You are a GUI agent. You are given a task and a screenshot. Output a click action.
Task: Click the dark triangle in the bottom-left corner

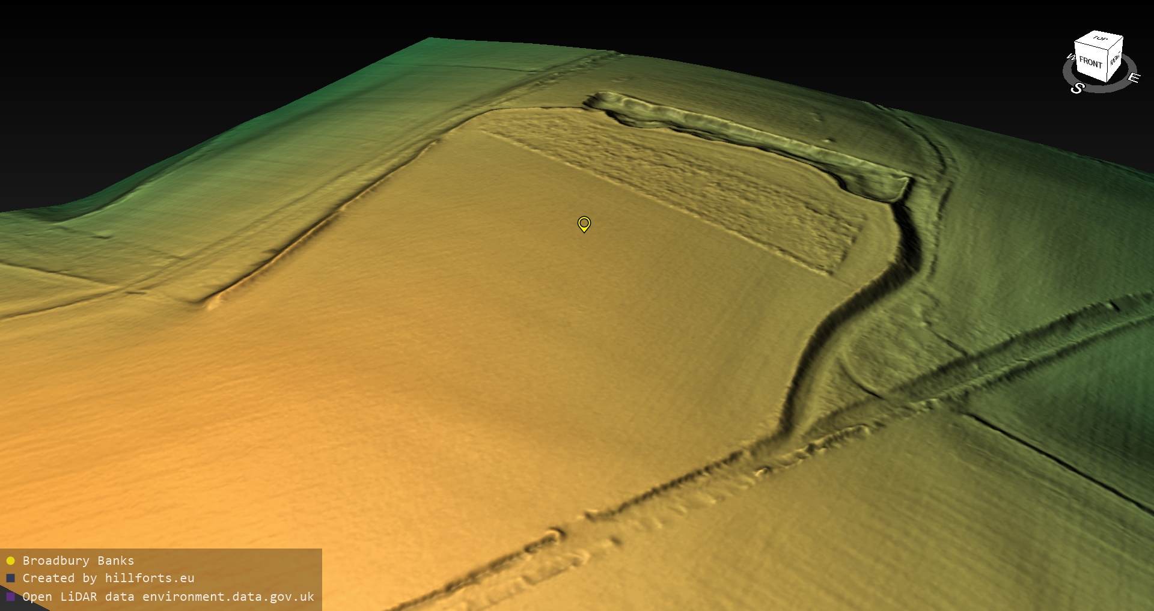(15, 604)
